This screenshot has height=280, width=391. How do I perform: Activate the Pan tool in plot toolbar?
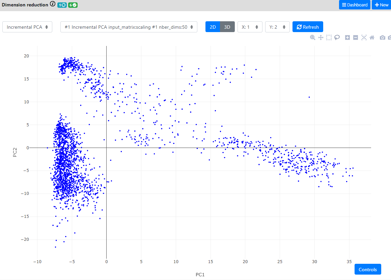(321, 37)
